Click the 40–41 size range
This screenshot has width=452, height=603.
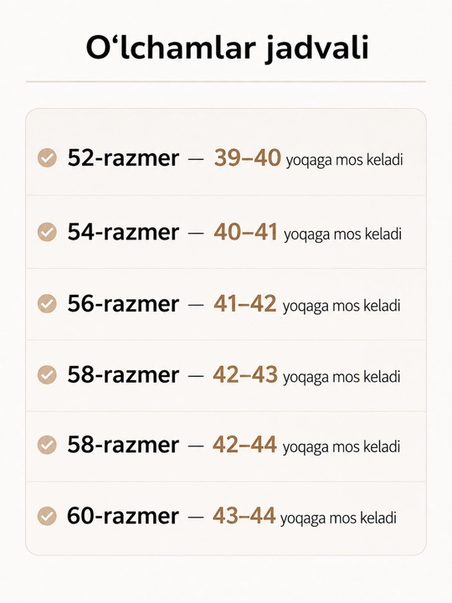[245, 232]
